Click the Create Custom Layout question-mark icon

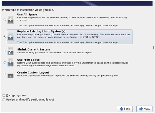click(11, 76)
